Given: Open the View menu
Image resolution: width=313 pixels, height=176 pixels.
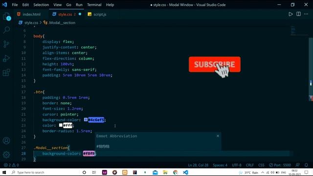Looking at the screenshot, I should (58, 4).
